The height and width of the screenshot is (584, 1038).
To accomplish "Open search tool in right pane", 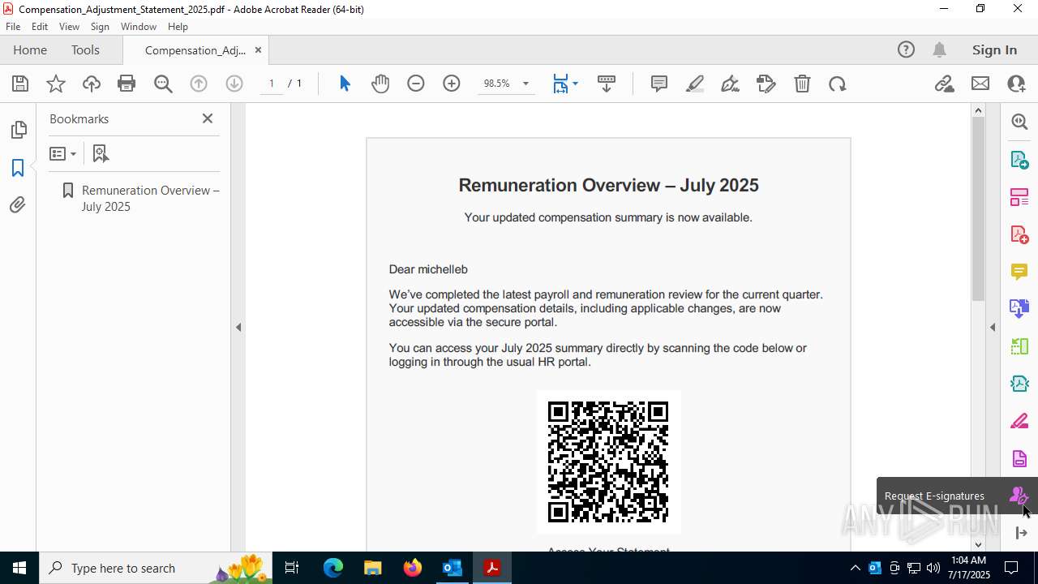I will coord(1019,122).
